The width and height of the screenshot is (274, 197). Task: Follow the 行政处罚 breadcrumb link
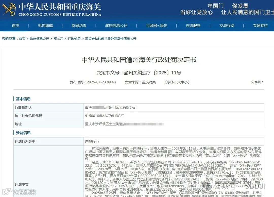point(74,39)
